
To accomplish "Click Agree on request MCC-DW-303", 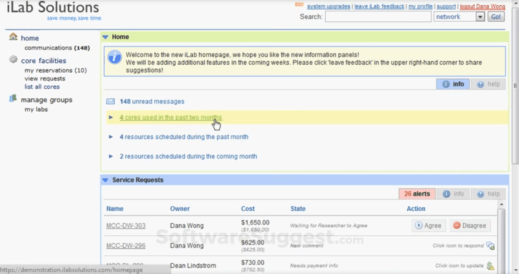I will pyautogui.click(x=428, y=225).
